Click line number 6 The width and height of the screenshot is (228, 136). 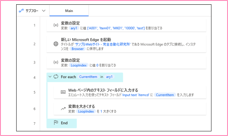(x=35, y=109)
